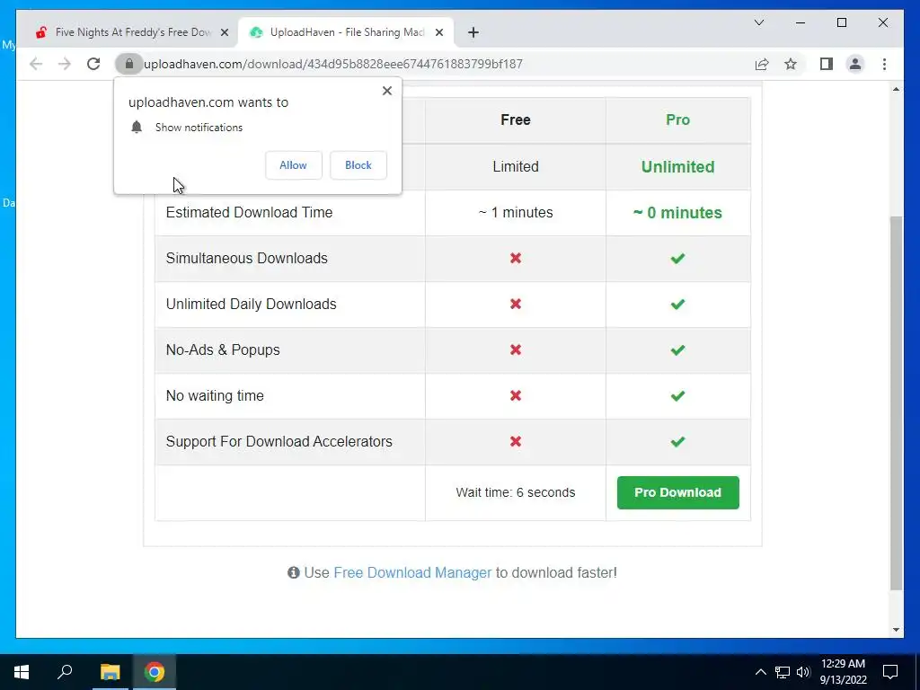Open the Action Center notifications icon
The height and width of the screenshot is (690, 920).
(890, 672)
